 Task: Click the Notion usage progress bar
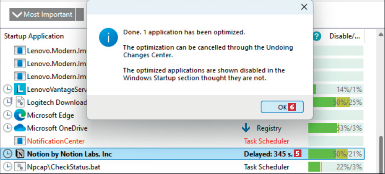click(x=335, y=154)
